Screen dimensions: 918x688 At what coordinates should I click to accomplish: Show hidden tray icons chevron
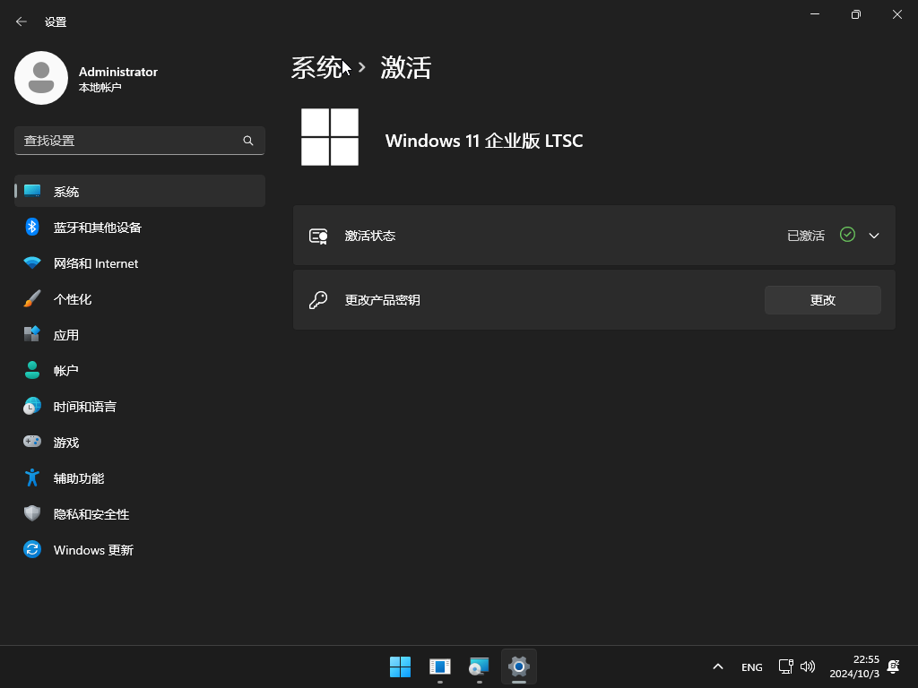(718, 666)
